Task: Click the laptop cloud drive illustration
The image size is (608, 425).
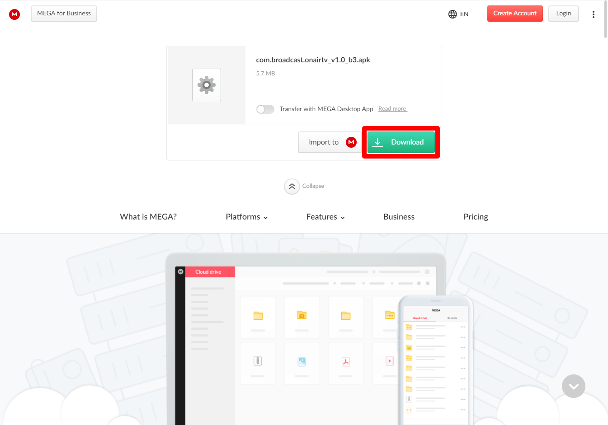Action: (x=306, y=339)
